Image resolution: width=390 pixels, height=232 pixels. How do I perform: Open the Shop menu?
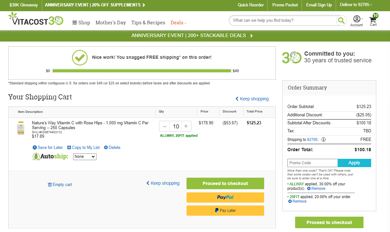click(x=81, y=23)
